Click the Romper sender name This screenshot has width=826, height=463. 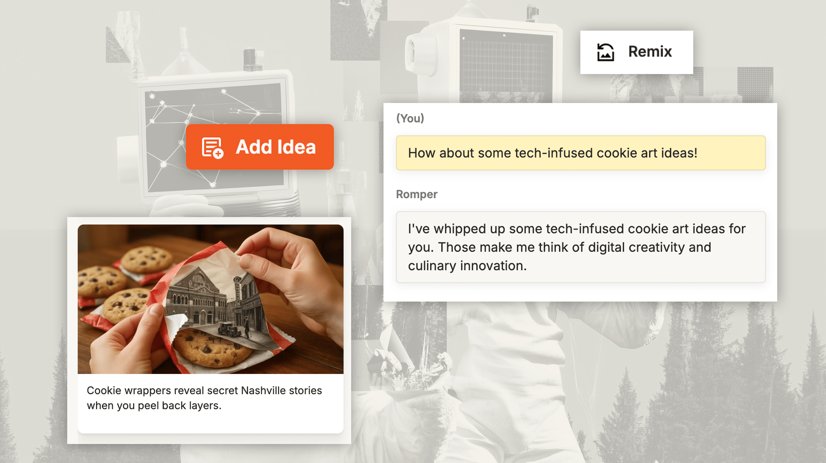[416, 194]
